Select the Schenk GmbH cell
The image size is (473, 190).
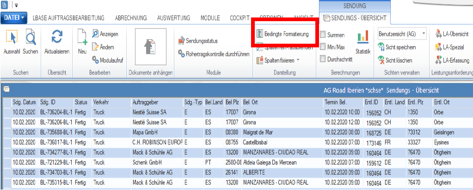[x=157, y=162]
